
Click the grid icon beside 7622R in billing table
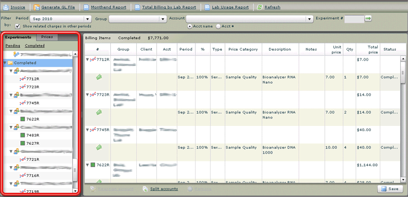click(x=92, y=165)
